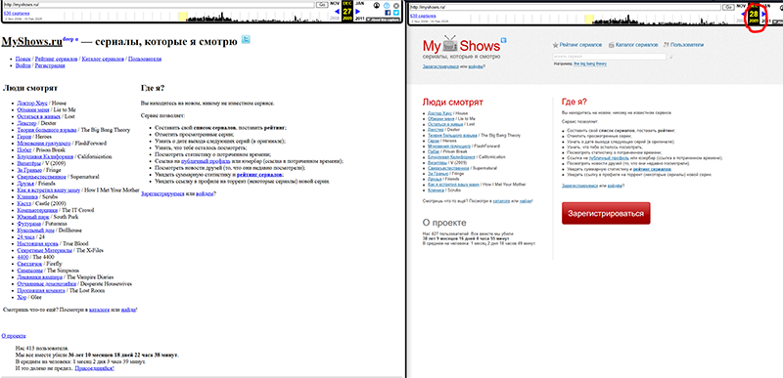Click JAN month in the Dec 27 toolbar
The image size is (783, 378).
click(x=358, y=3)
